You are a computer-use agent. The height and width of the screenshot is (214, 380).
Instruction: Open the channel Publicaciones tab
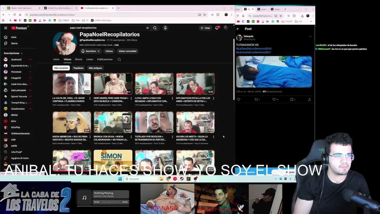[105, 59]
